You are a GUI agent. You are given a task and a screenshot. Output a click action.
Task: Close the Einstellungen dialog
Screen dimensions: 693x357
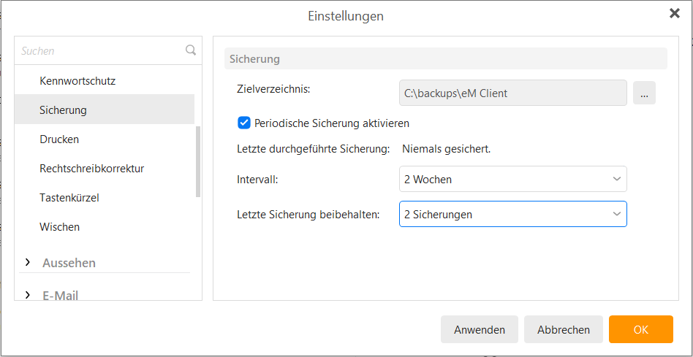pyautogui.click(x=675, y=14)
